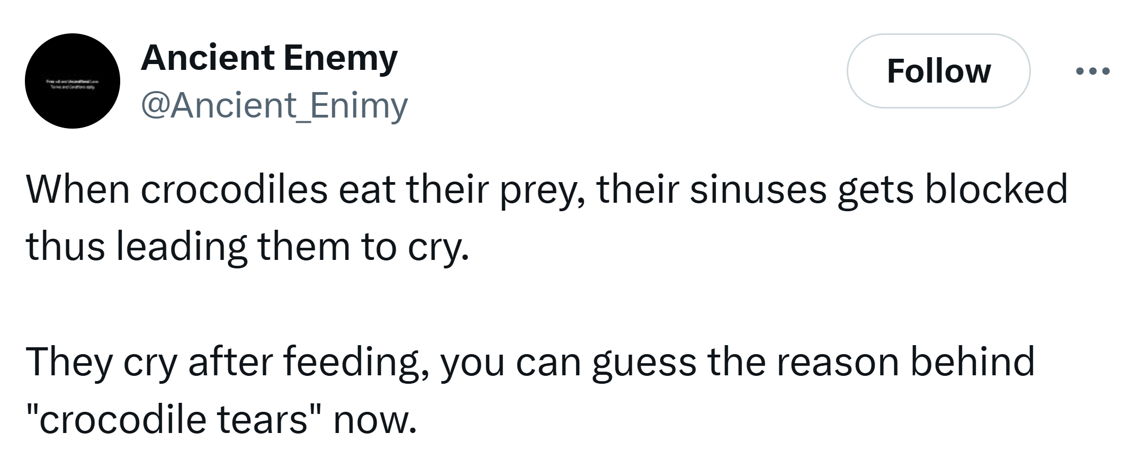Screen dimensions: 1140x460
Task: Click the word "blocked" in the tweet
Action: (x=996, y=189)
